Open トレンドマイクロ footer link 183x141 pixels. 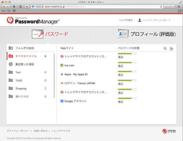coord(61,131)
